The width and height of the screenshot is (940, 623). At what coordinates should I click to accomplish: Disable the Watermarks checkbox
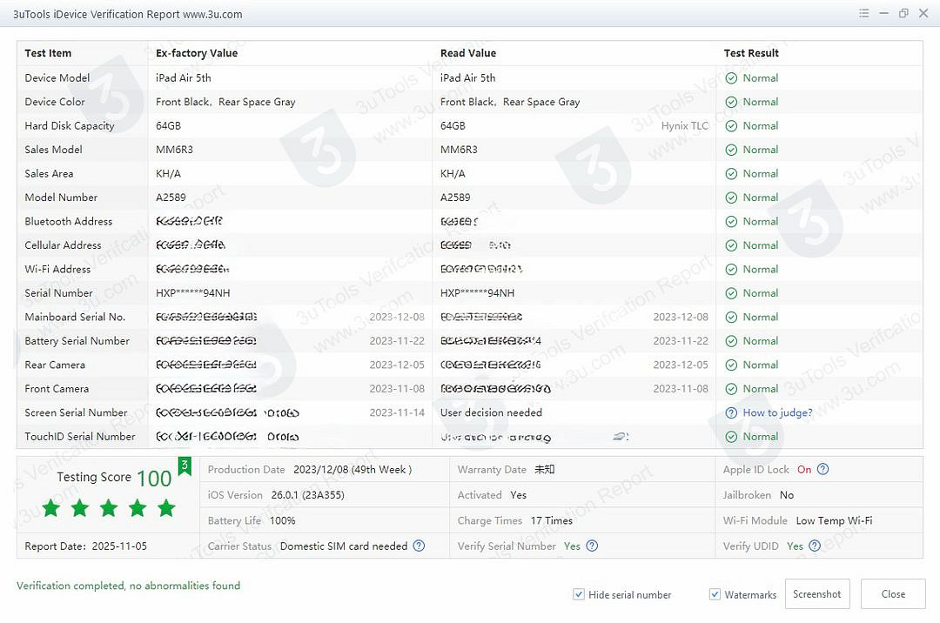(x=715, y=594)
